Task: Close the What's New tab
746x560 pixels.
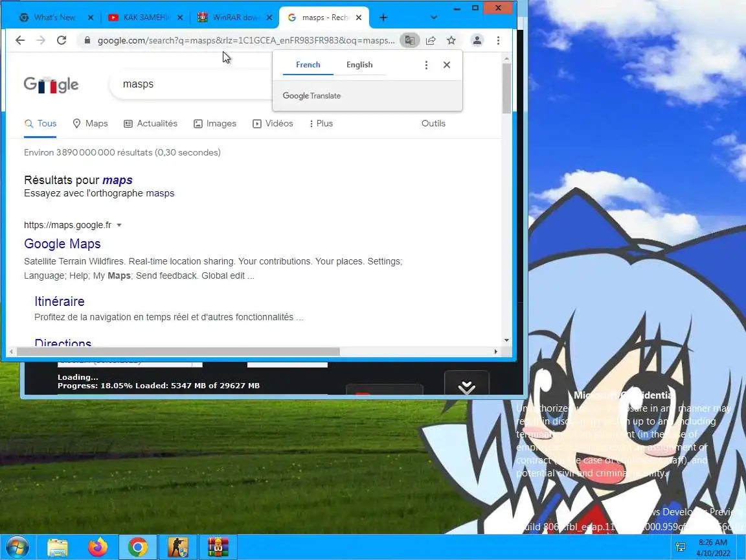Action: tap(91, 17)
